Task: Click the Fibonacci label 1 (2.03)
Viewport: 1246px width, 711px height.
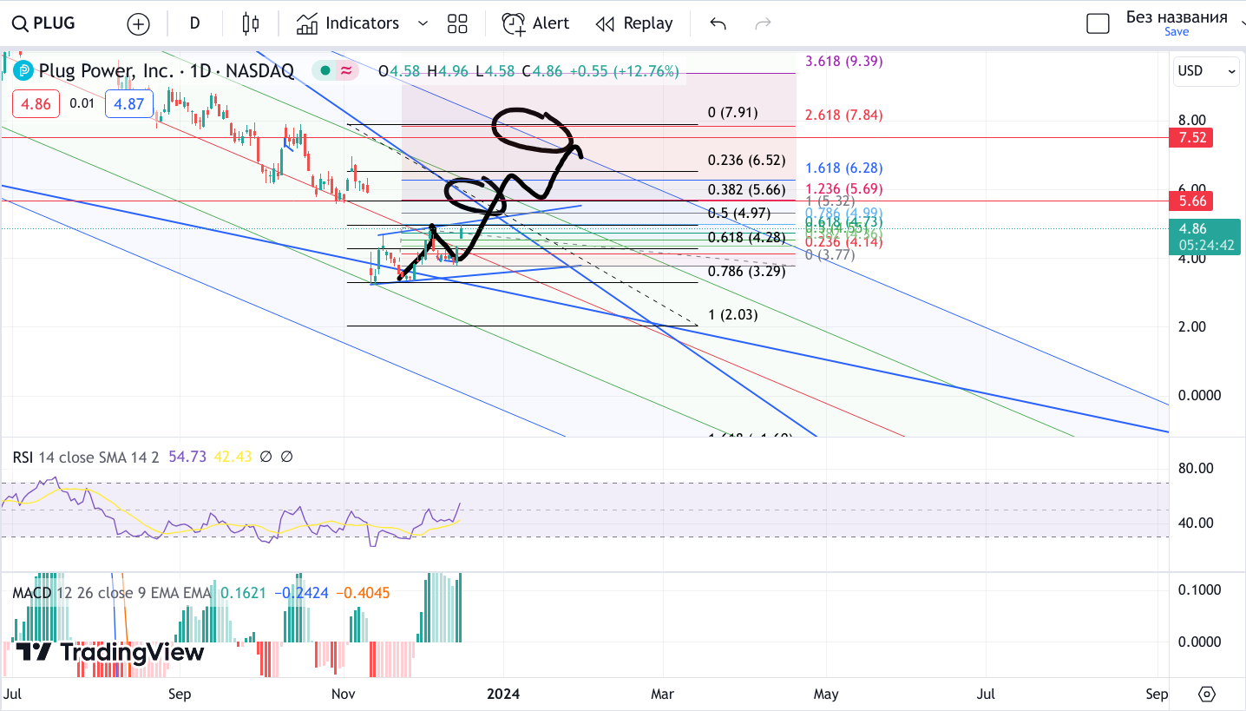Action: (733, 315)
